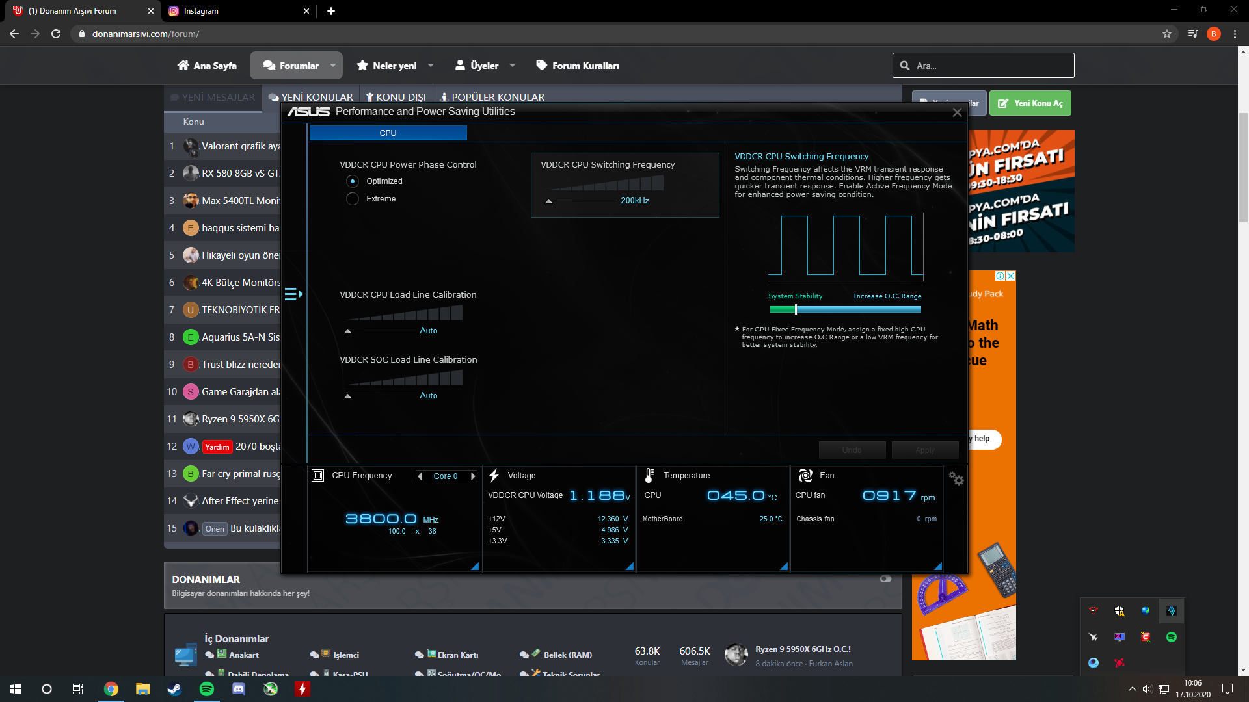Click the RivaTuner 60 monitor tray icon
Image resolution: width=1249 pixels, height=702 pixels.
1120,637
